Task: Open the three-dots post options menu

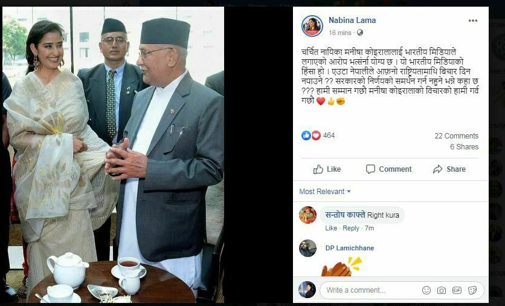Action: point(472,21)
